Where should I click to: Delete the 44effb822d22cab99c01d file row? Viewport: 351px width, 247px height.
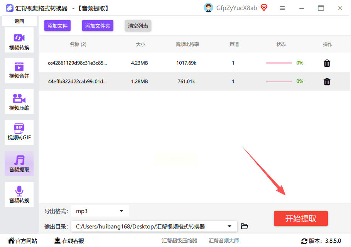[327, 81]
